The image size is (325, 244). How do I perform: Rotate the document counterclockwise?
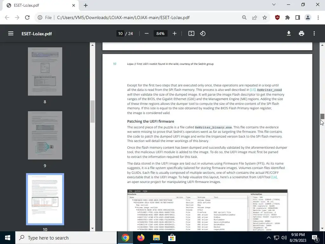pos(203,33)
